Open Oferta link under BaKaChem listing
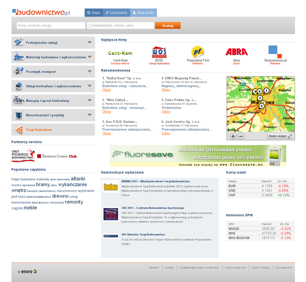Image resolution: width=306 pixels, height=282 pixels. pos(107,90)
